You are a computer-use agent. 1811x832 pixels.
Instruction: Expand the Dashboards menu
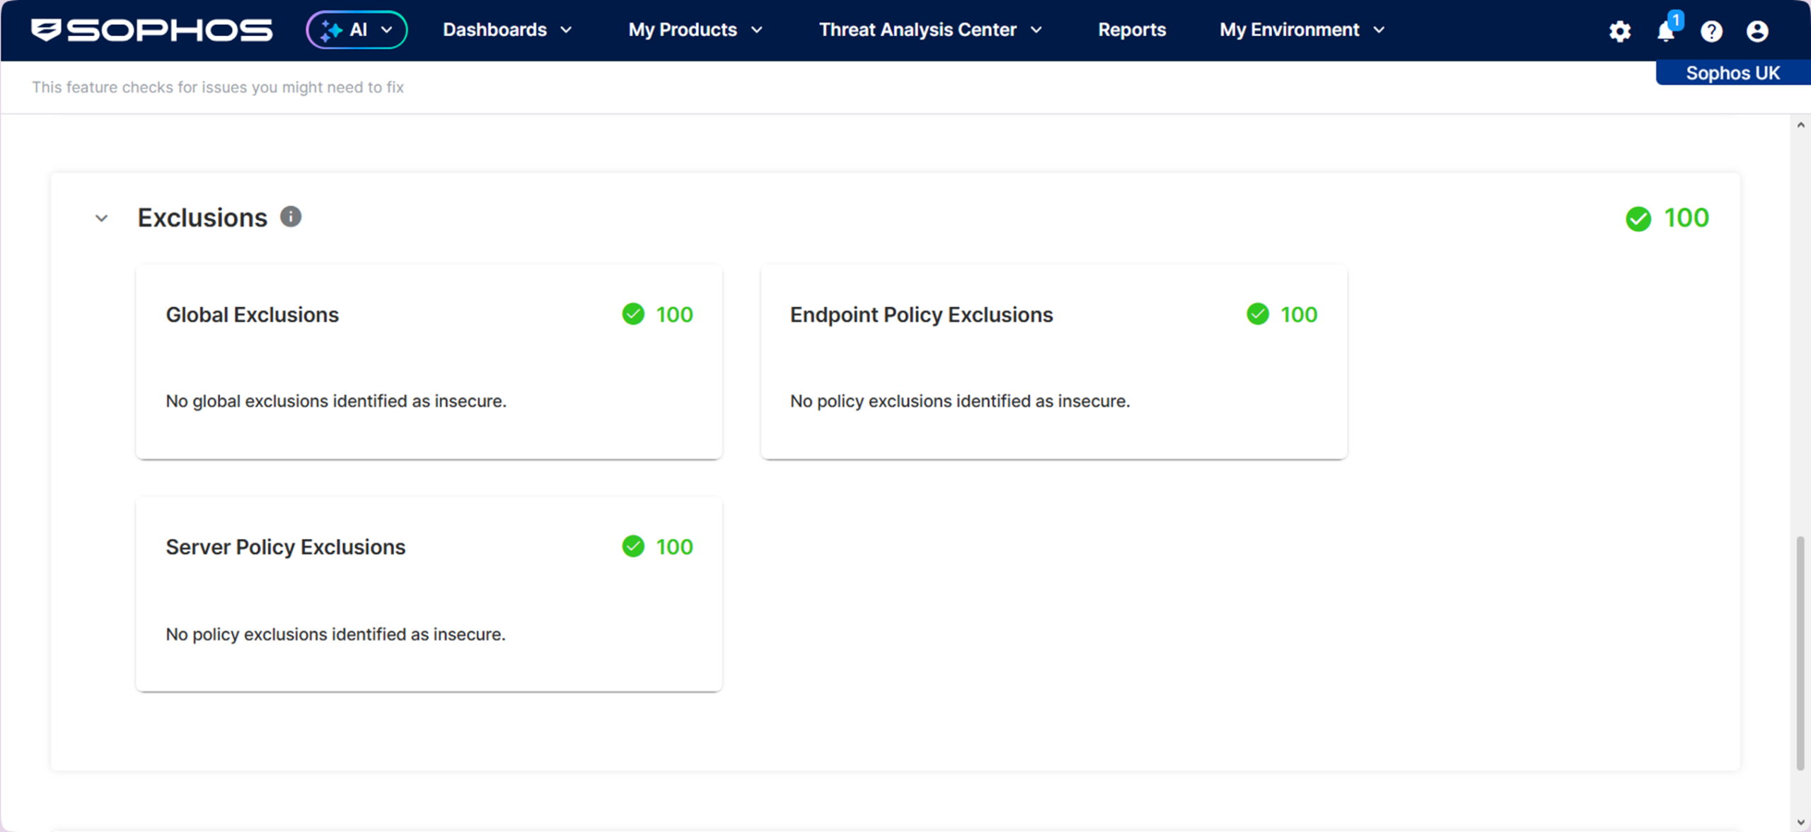tap(507, 30)
